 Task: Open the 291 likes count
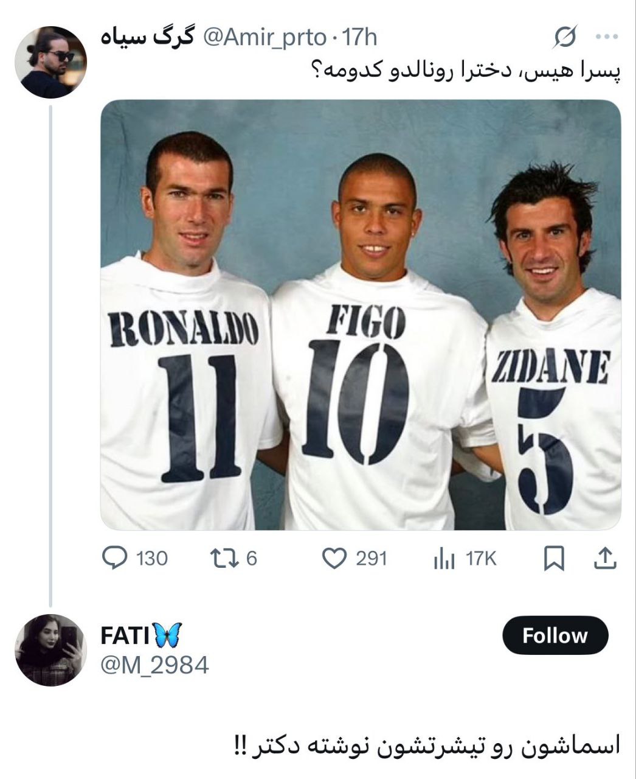point(371,558)
